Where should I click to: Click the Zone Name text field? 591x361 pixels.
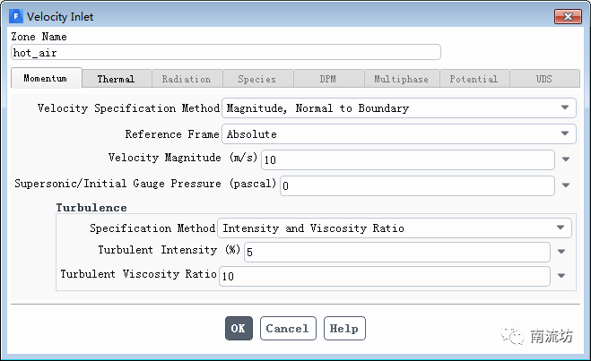(x=225, y=53)
